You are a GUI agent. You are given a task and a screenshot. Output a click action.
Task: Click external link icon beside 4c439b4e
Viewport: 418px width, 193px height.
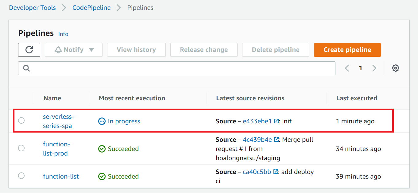click(276, 140)
